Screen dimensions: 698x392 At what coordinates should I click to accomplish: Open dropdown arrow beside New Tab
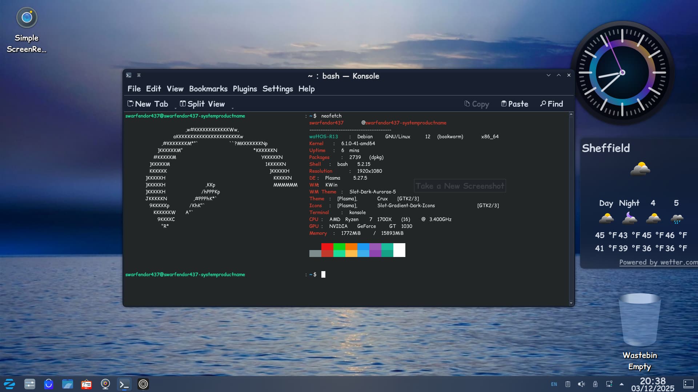pos(176,108)
